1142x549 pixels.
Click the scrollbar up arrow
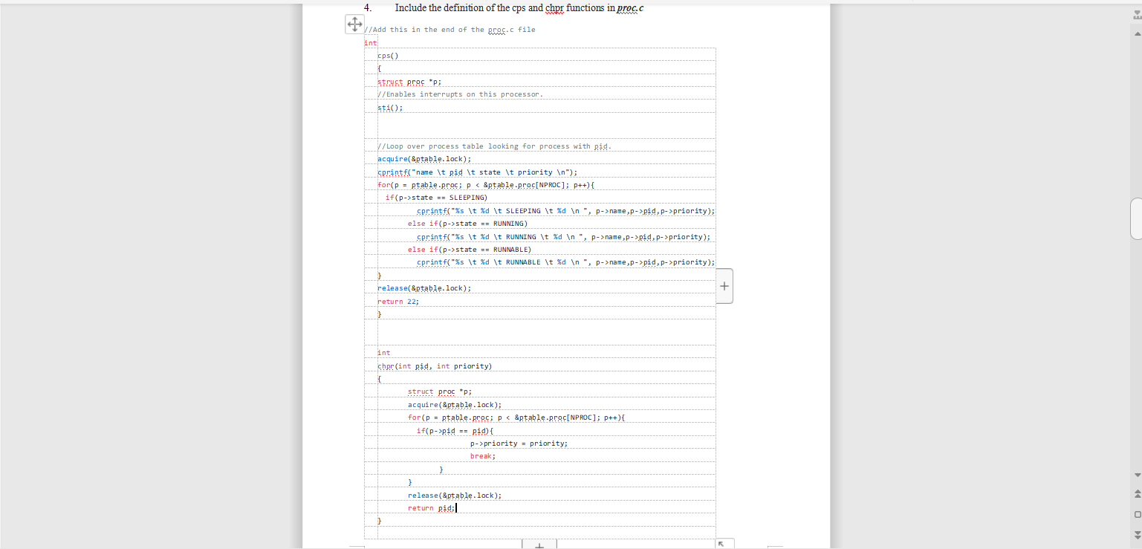(1137, 33)
